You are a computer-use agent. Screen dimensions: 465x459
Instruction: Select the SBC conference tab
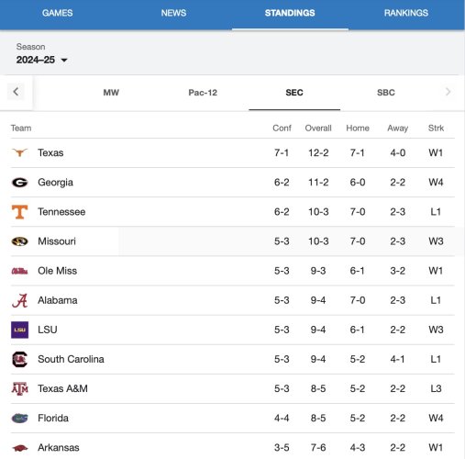pos(386,93)
